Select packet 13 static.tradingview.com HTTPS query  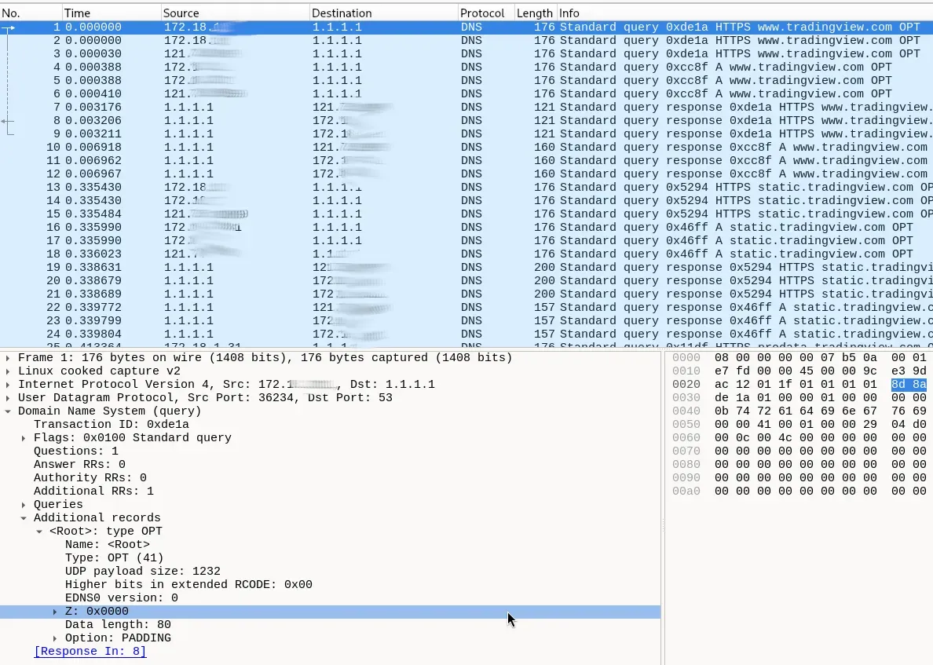pyautogui.click(x=466, y=188)
